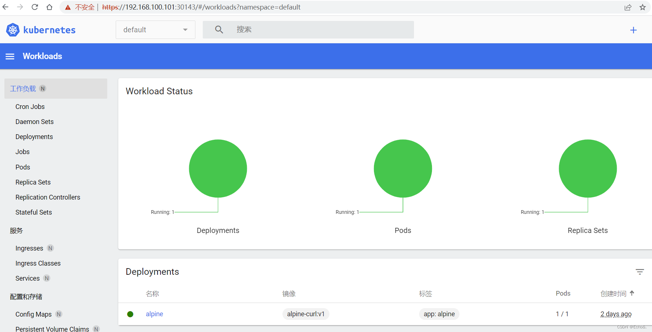Screen dimensions: 652x332
Task: Click the browser address bar URL
Action: tap(201, 7)
